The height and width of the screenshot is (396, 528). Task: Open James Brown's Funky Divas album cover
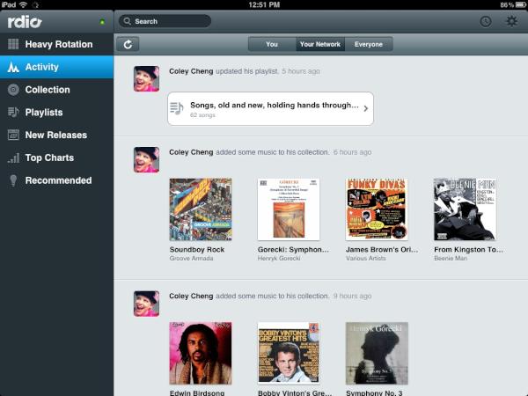(377, 209)
